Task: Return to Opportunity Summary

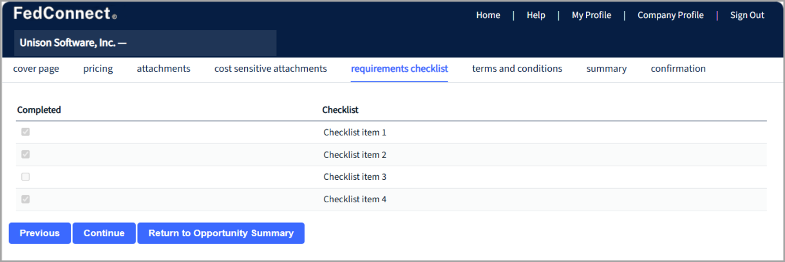Action: (221, 233)
